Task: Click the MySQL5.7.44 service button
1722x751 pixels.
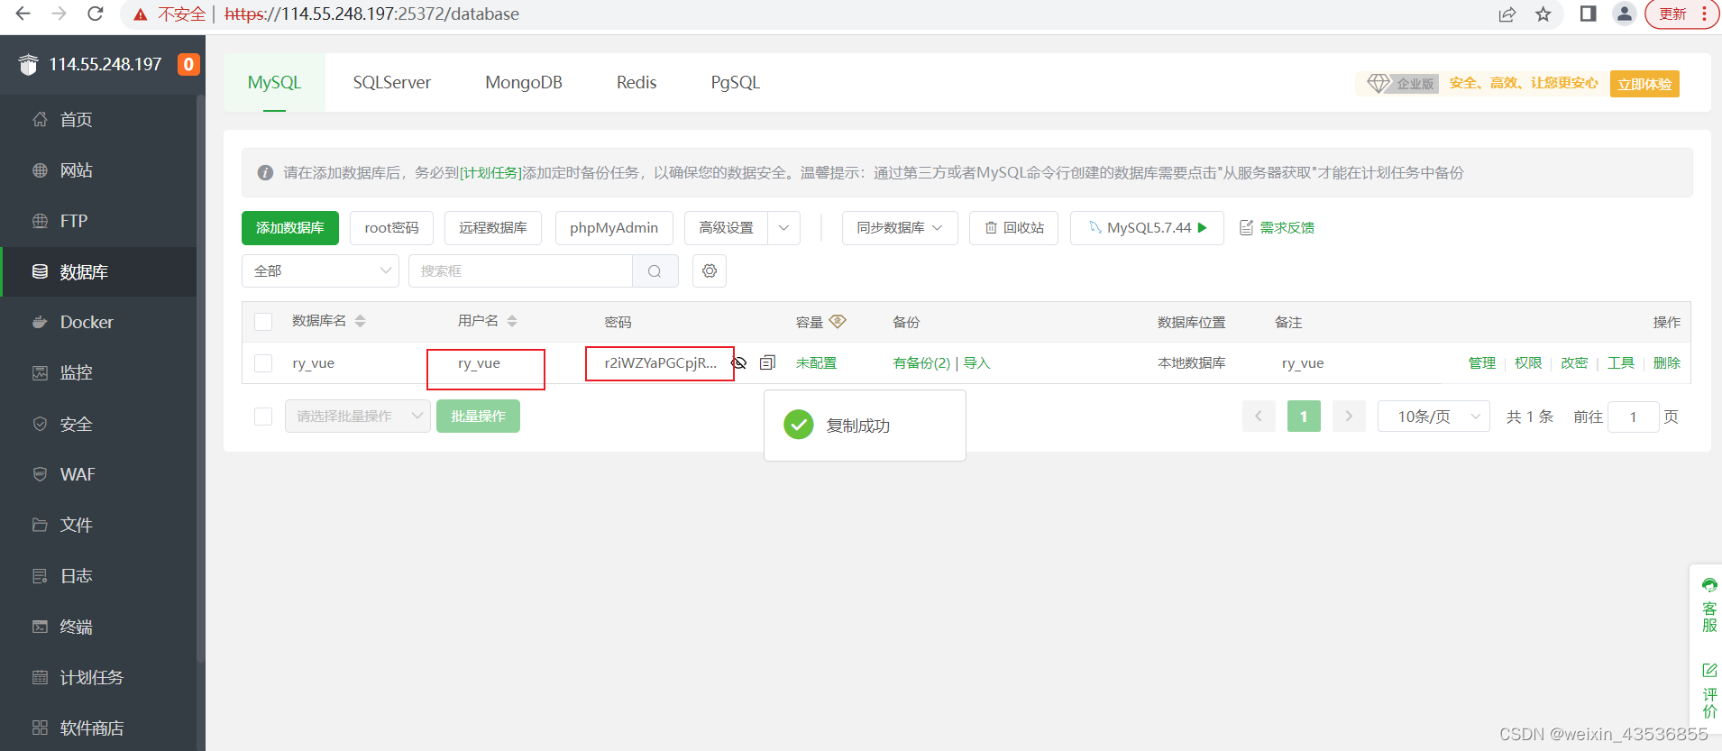Action: [x=1147, y=228]
